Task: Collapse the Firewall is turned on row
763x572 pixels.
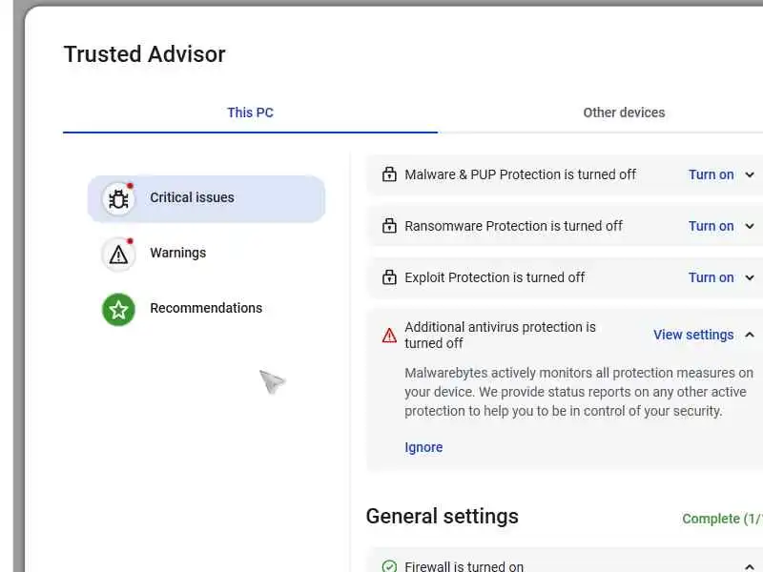Action: [x=750, y=566]
